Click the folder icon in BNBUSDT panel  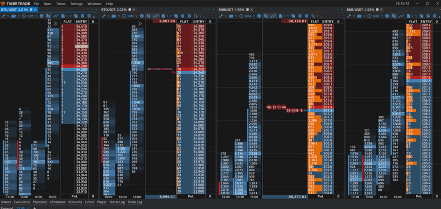pos(231,16)
